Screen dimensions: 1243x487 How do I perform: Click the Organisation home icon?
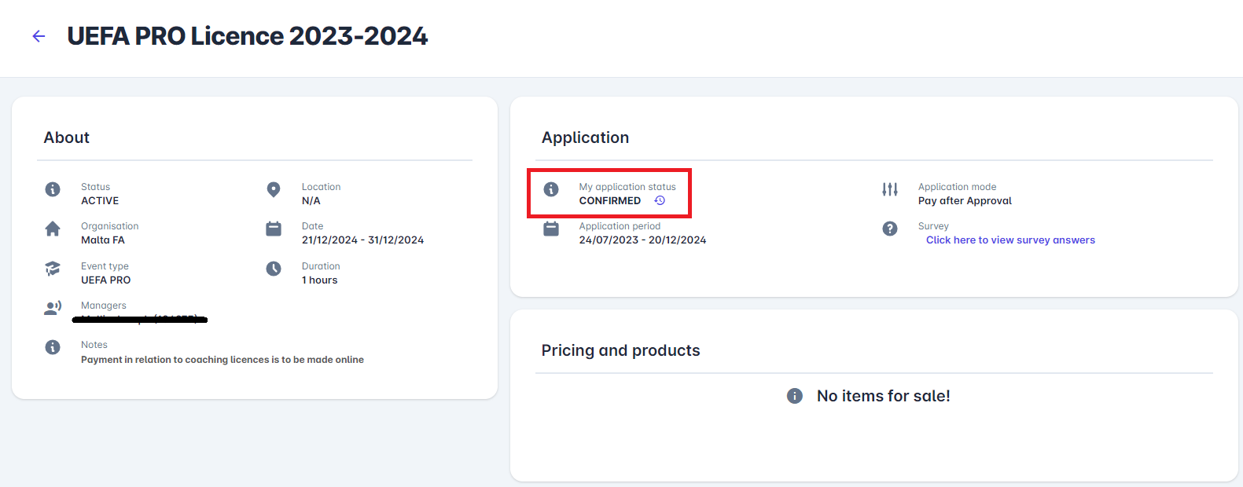[x=53, y=229]
